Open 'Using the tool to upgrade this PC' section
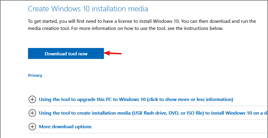Viewport: 268px width, 138px height. tap(136, 100)
